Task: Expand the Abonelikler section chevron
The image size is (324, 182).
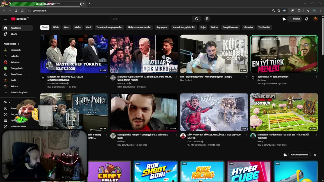Action: click(x=18, y=44)
